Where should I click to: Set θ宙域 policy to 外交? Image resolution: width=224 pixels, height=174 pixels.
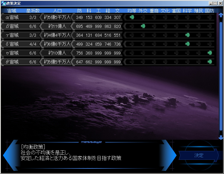[143, 62]
